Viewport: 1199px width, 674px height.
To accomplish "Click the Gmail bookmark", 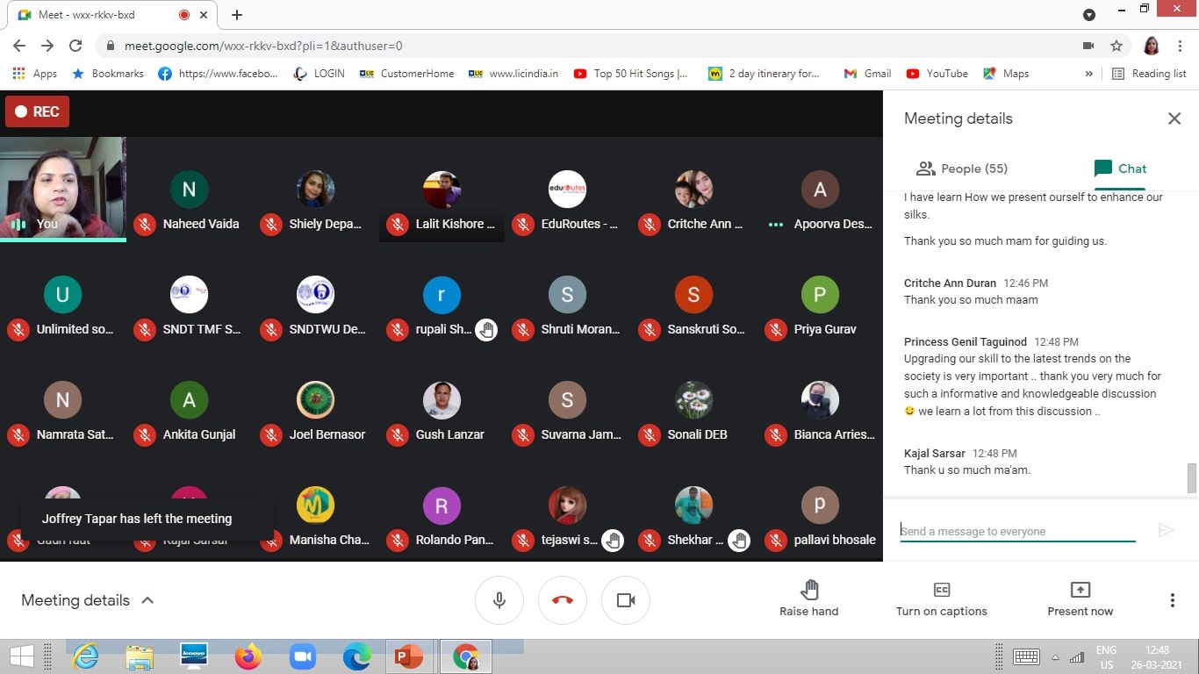I will pos(867,74).
